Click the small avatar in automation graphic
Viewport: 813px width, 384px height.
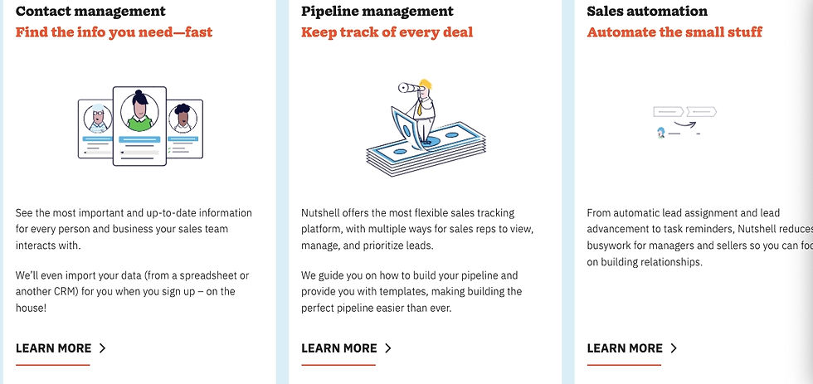(x=661, y=133)
